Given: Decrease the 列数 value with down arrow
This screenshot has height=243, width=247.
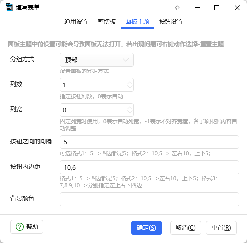Looking at the screenshot, I should (x=130, y=87).
